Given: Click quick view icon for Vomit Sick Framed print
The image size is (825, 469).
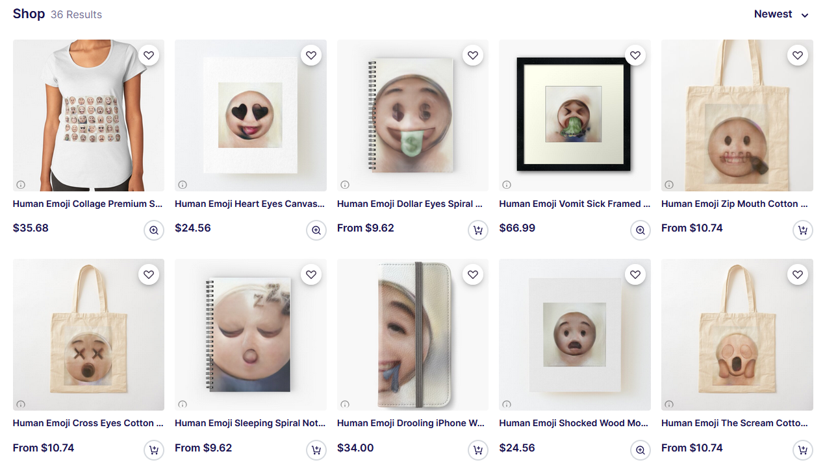Looking at the screenshot, I should coord(641,230).
